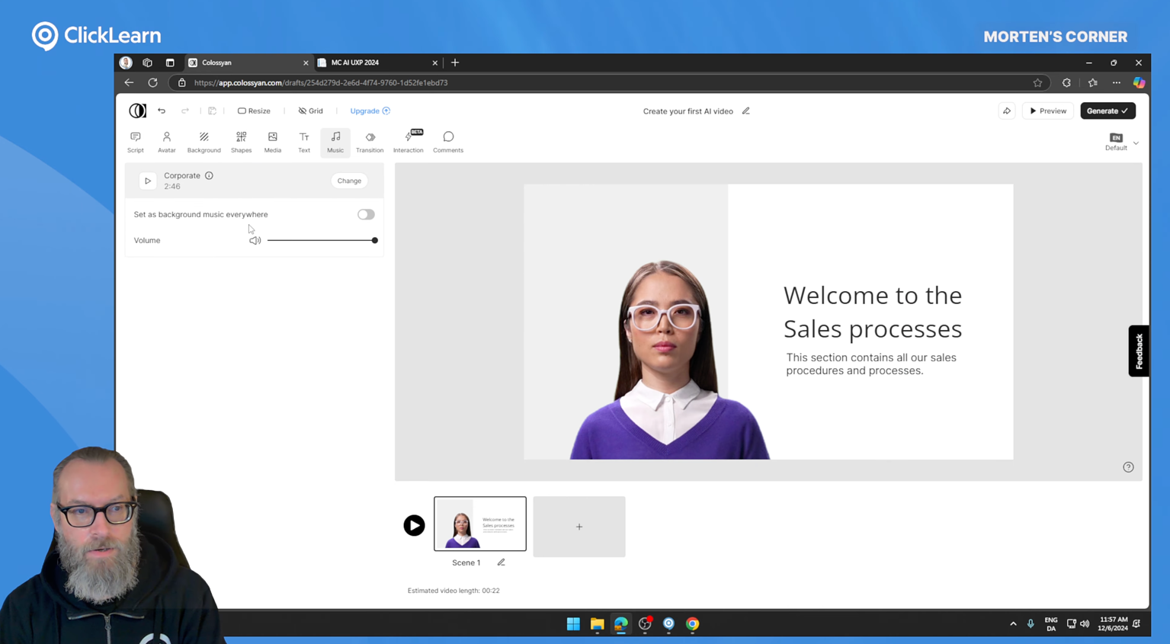The width and height of the screenshot is (1170, 644).
Task: Open the Comments panel
Action: [447, 142]
